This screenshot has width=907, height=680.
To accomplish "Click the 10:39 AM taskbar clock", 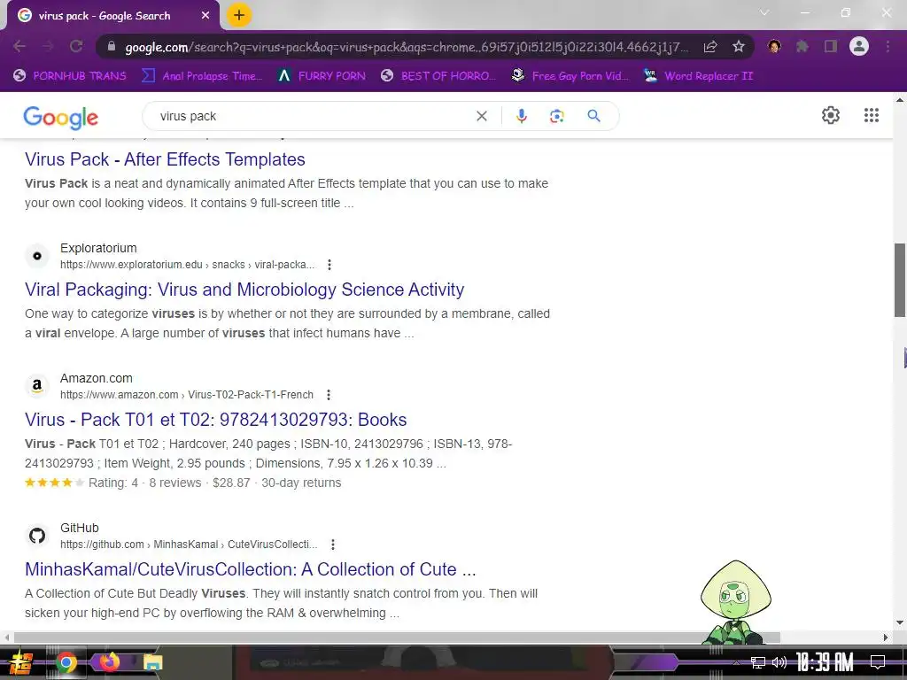I will click(x=825, y=662).
